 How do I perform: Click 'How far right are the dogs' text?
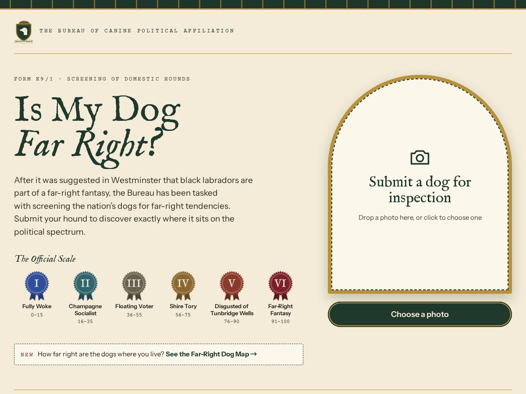(x=101, y=354)
